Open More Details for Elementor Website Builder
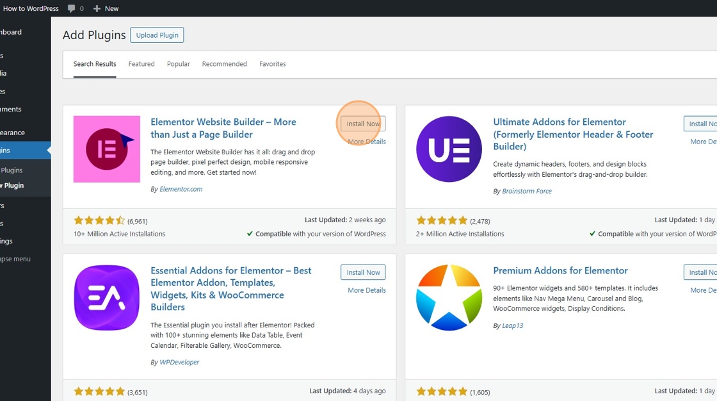The width and height of the screenshot is (717, 401). click(x=367, y=142)
